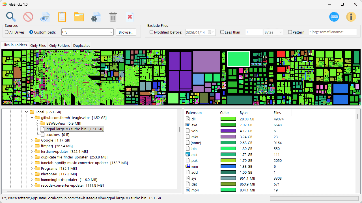Click the .mkv lavender color swatch
The height and width of the screenshot is (203, 362).
pyautogui.click(x=228, y=137)
